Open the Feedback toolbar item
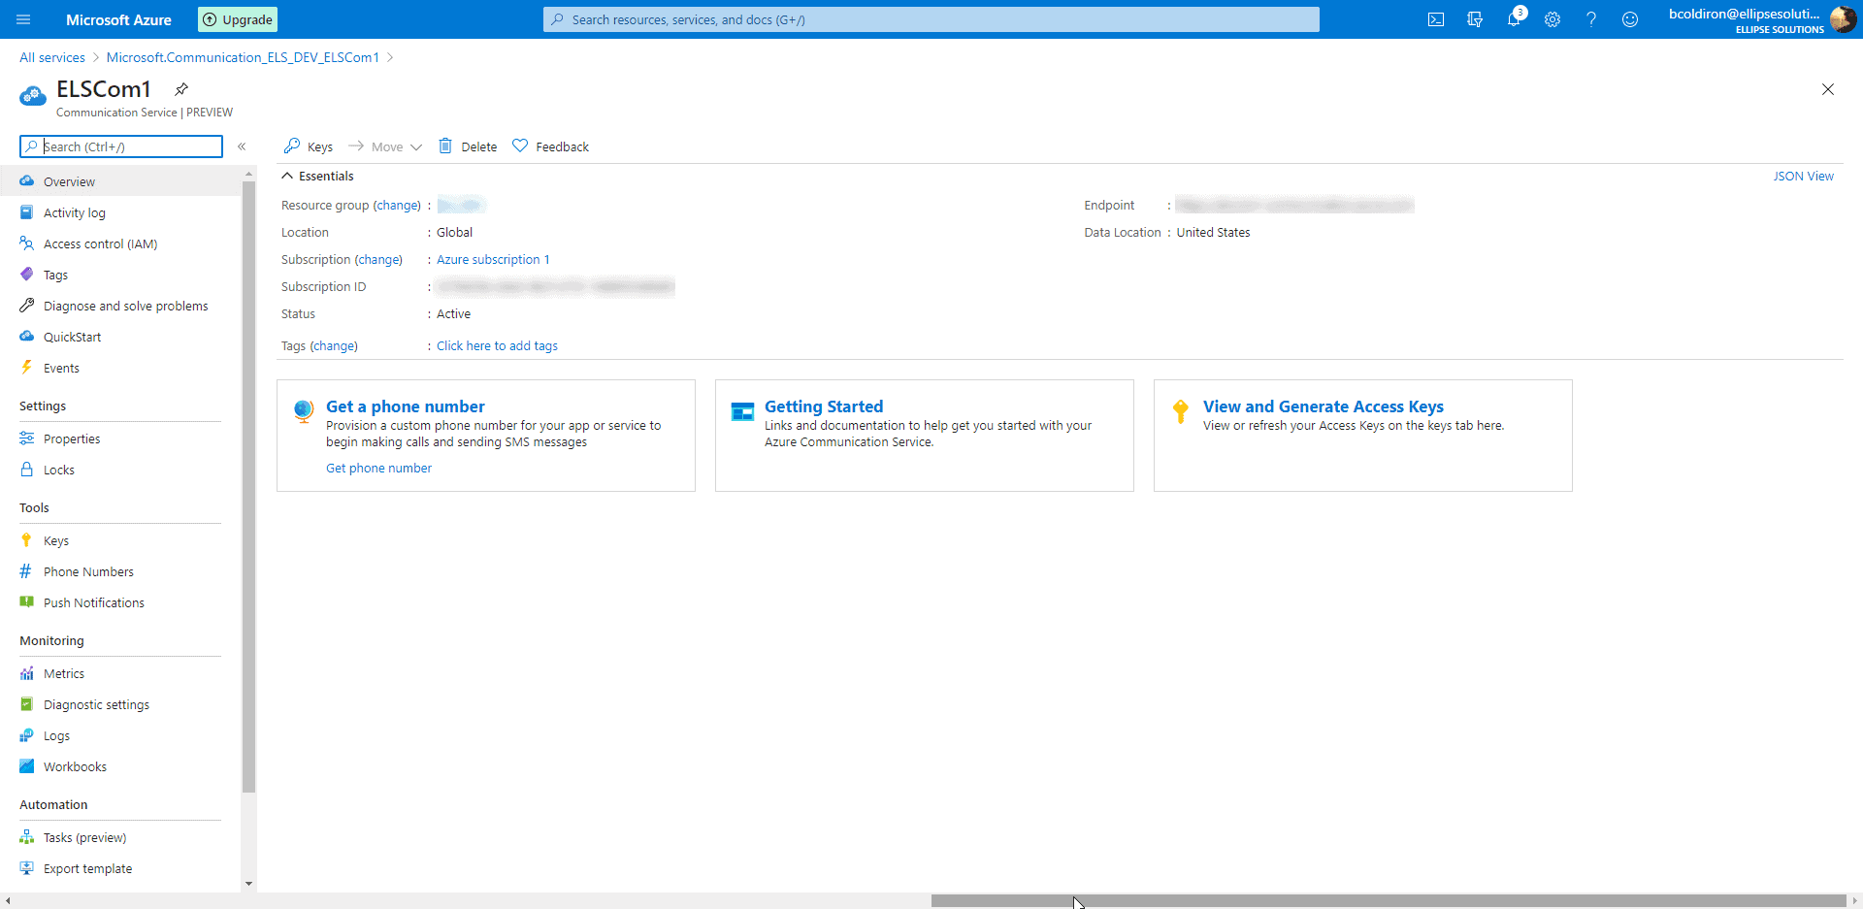This screenshot has width=1863, height=909. tap(551, 146)
